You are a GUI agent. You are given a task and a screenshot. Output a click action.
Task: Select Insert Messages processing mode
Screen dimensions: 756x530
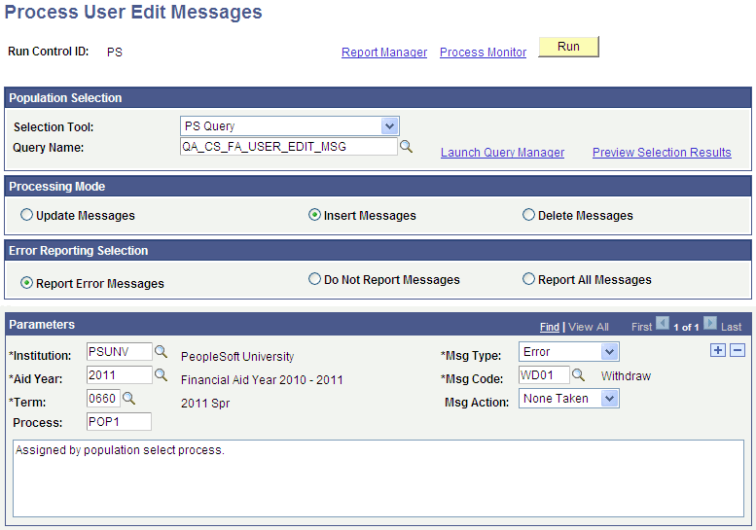[314, 215]
